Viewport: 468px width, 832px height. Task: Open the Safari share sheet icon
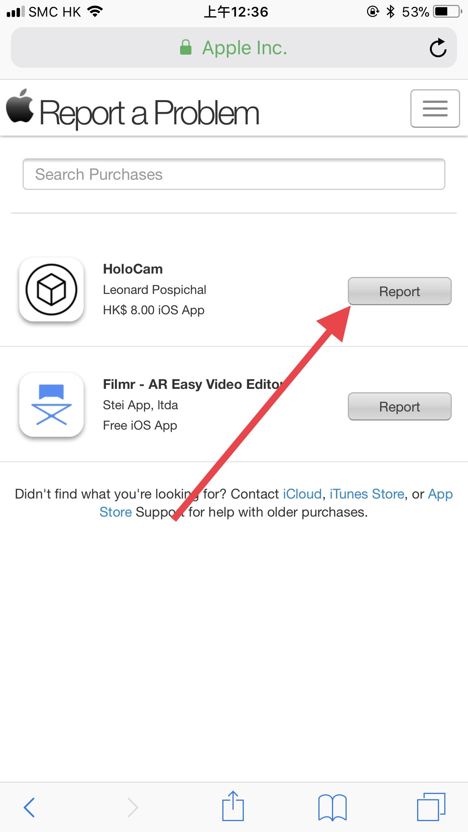tap(233, 806)
